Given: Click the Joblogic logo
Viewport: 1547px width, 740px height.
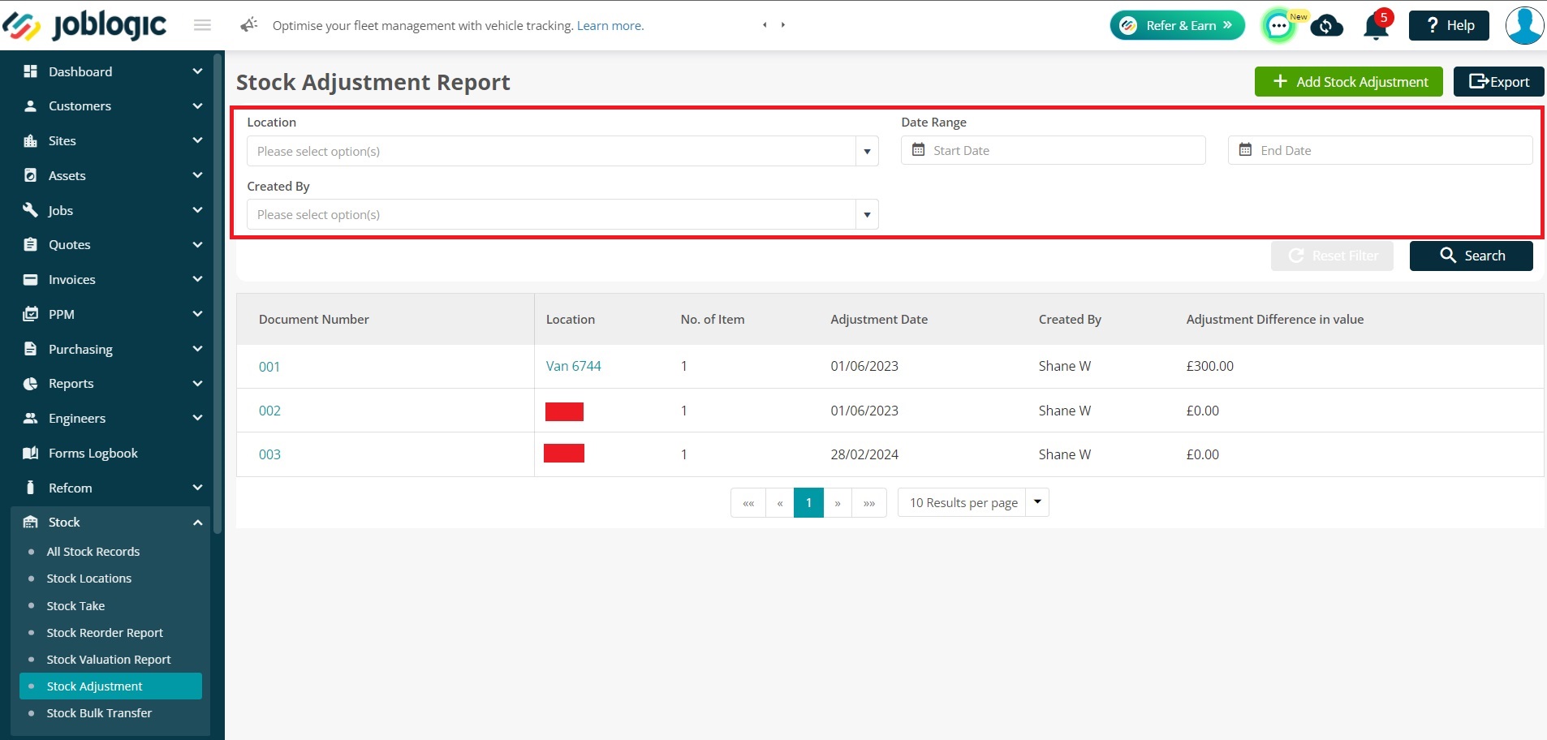Looking at the screenshot, I should point(84,26).
